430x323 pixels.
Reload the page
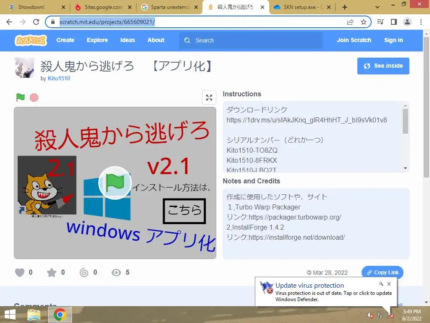(36, 22)
